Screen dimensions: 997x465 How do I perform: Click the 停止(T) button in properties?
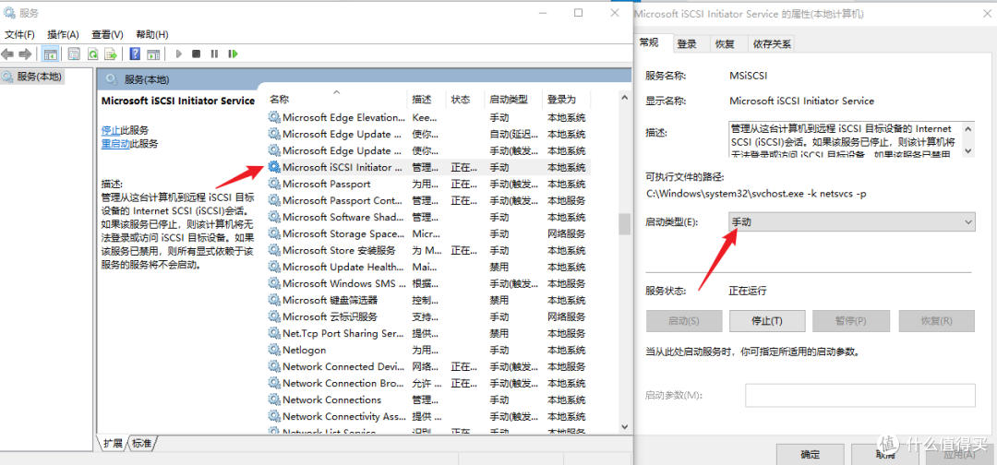[767, 321]
